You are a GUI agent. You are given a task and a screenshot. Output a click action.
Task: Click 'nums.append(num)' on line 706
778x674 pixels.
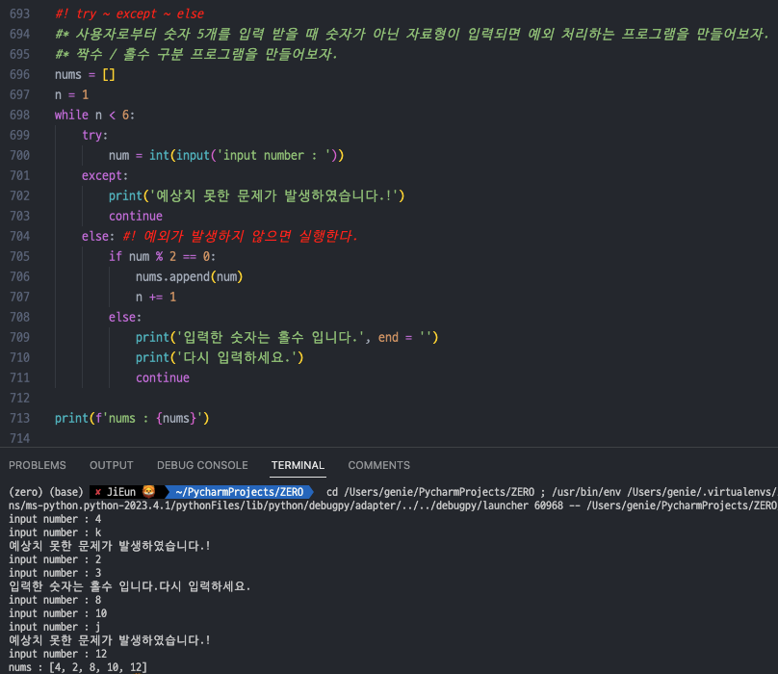point(190,277)
